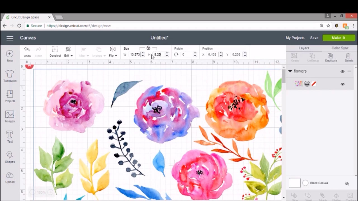
Task: Click the flowers layer thumbnail
Action: [299, 84]
